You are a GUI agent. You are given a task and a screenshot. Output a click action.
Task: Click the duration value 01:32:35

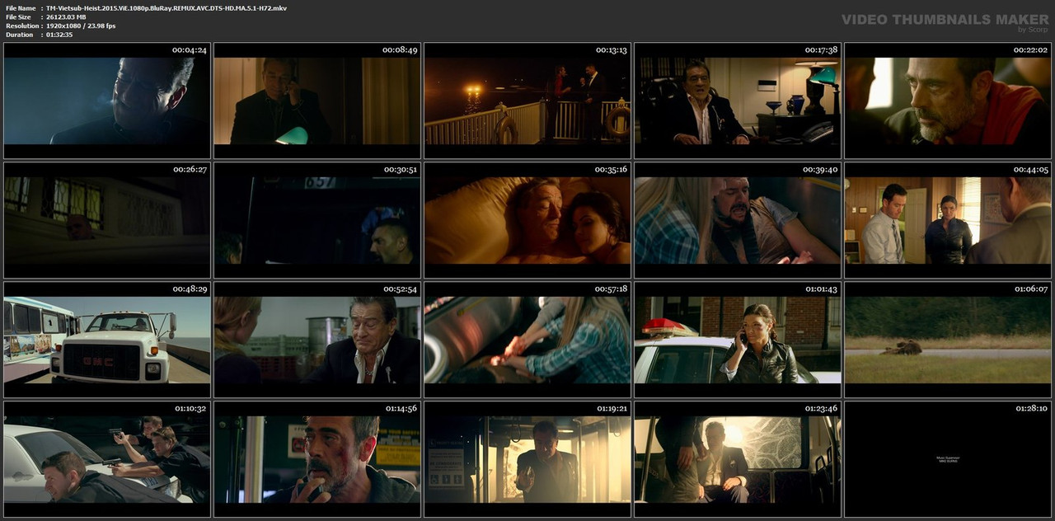point(59,35)
